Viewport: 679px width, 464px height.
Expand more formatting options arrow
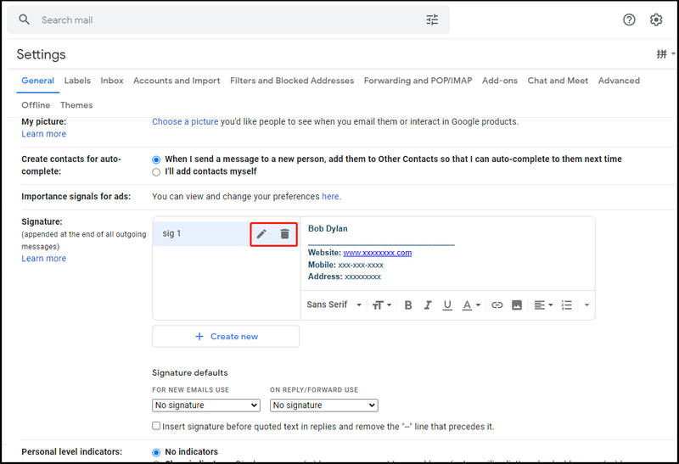[586, 305]
